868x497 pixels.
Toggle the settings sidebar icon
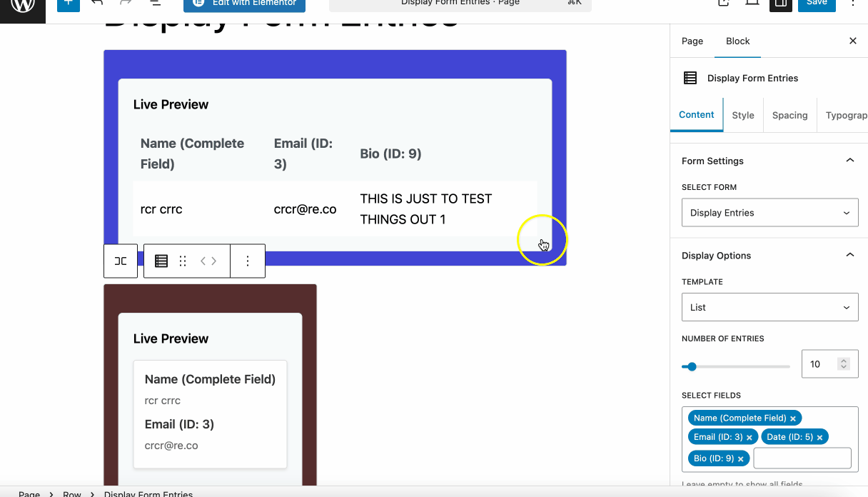click(781, 4)
